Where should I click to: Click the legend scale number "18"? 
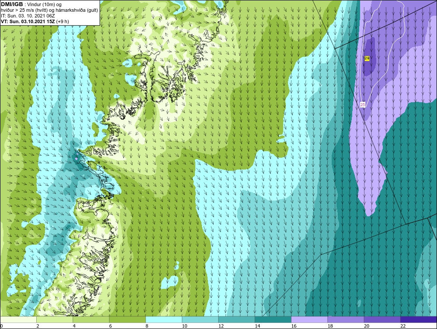330,326
